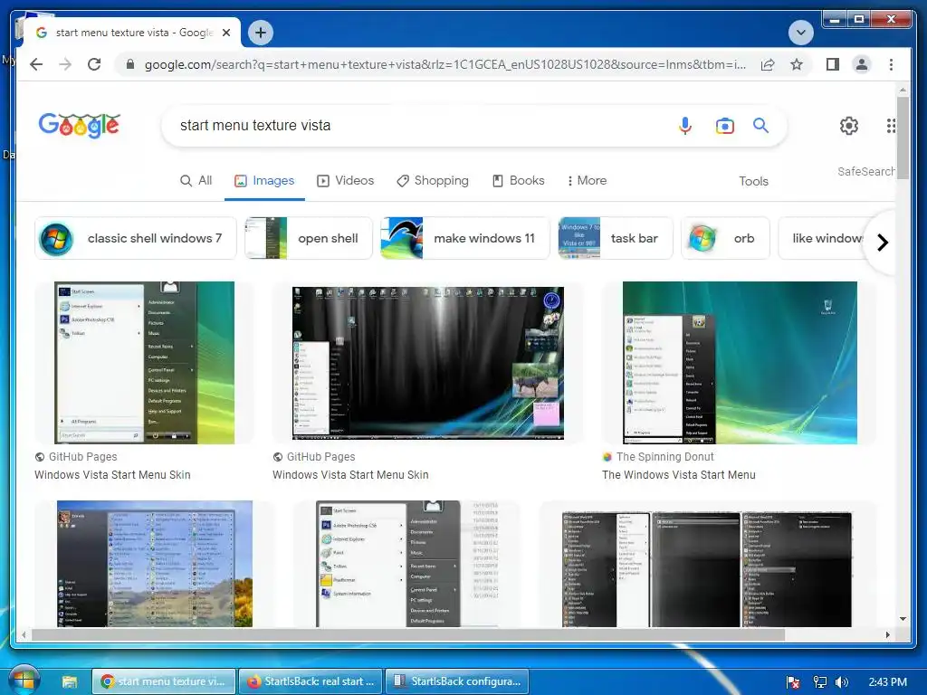
Task: Switch to All results tab
Action: pos(196,180)
